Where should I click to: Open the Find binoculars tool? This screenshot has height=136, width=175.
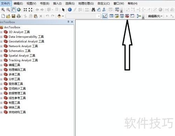[x=93, y=10]
